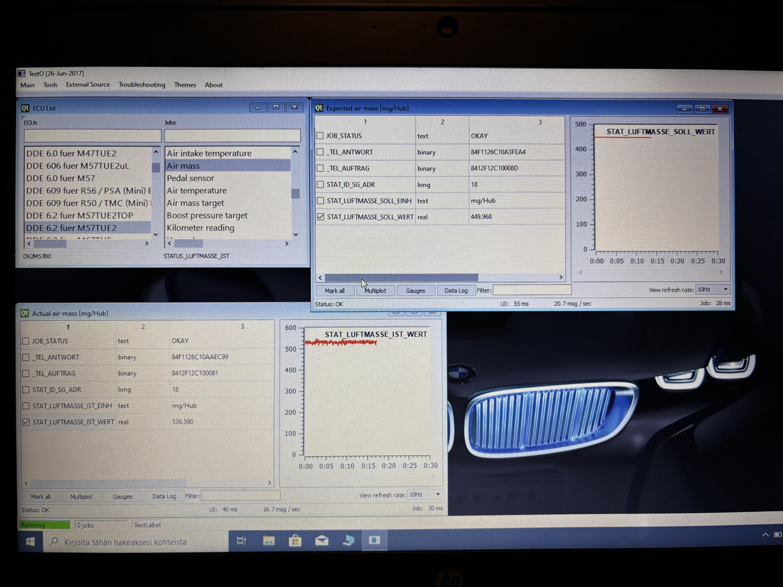Open refresh rate dropdown in Expected air-mass window
This screenshot has height=587, width=783.
[713, 289]
